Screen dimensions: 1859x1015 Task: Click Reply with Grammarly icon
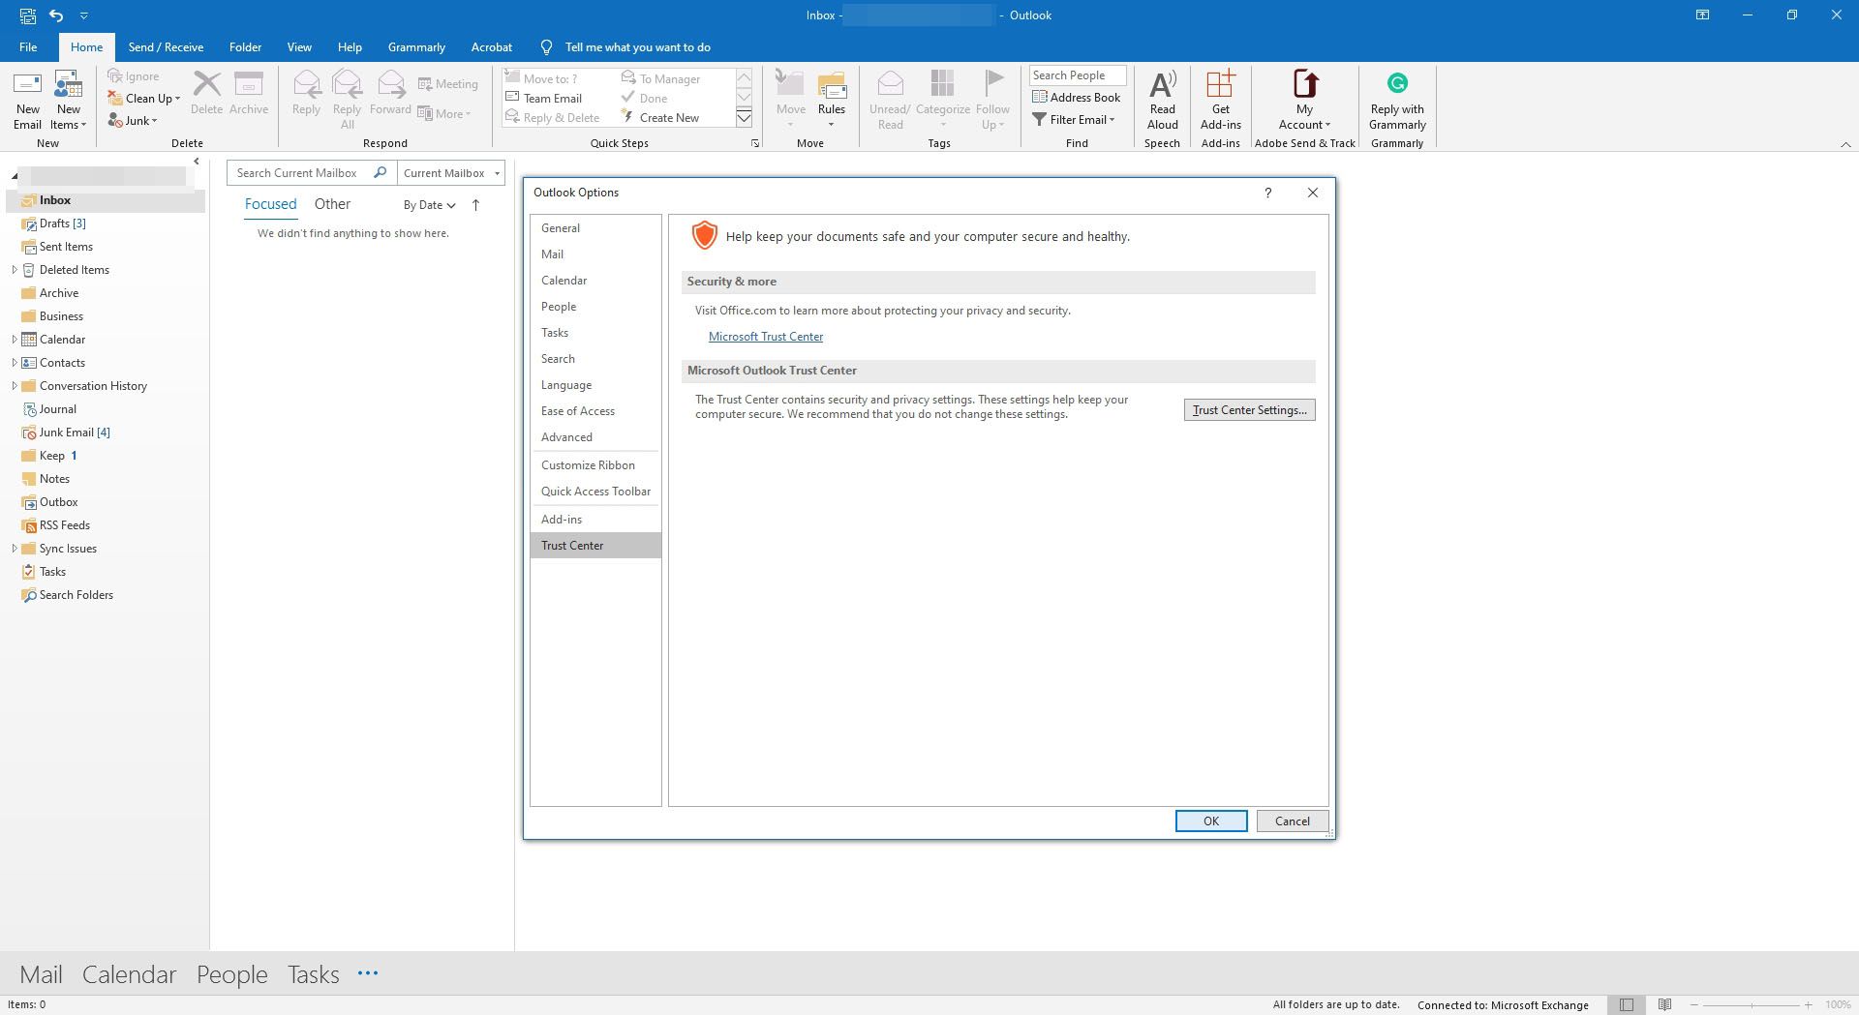[x=1397, y=100]
